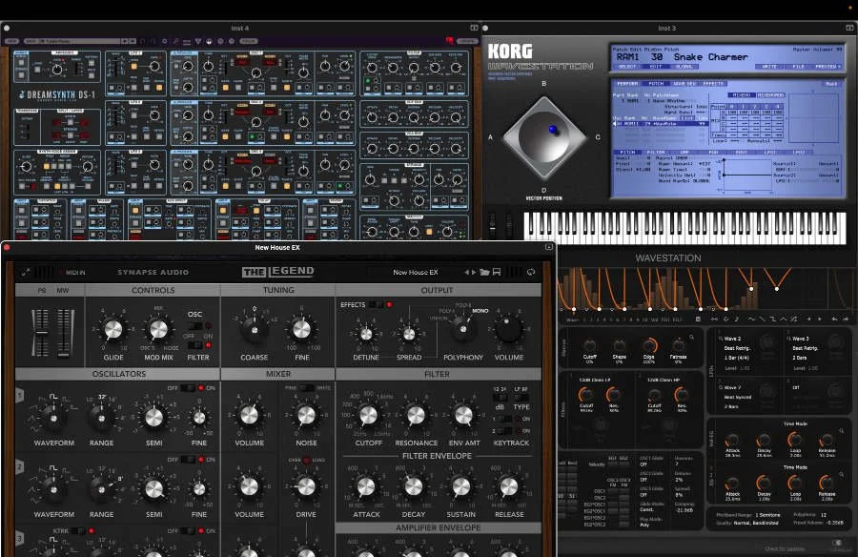Click the tuning fork icon in DreamSynth's toolbar
Image resolution: width=858 pixels, height=557 pixels.
pyautogui.click(x=175, y=41)
